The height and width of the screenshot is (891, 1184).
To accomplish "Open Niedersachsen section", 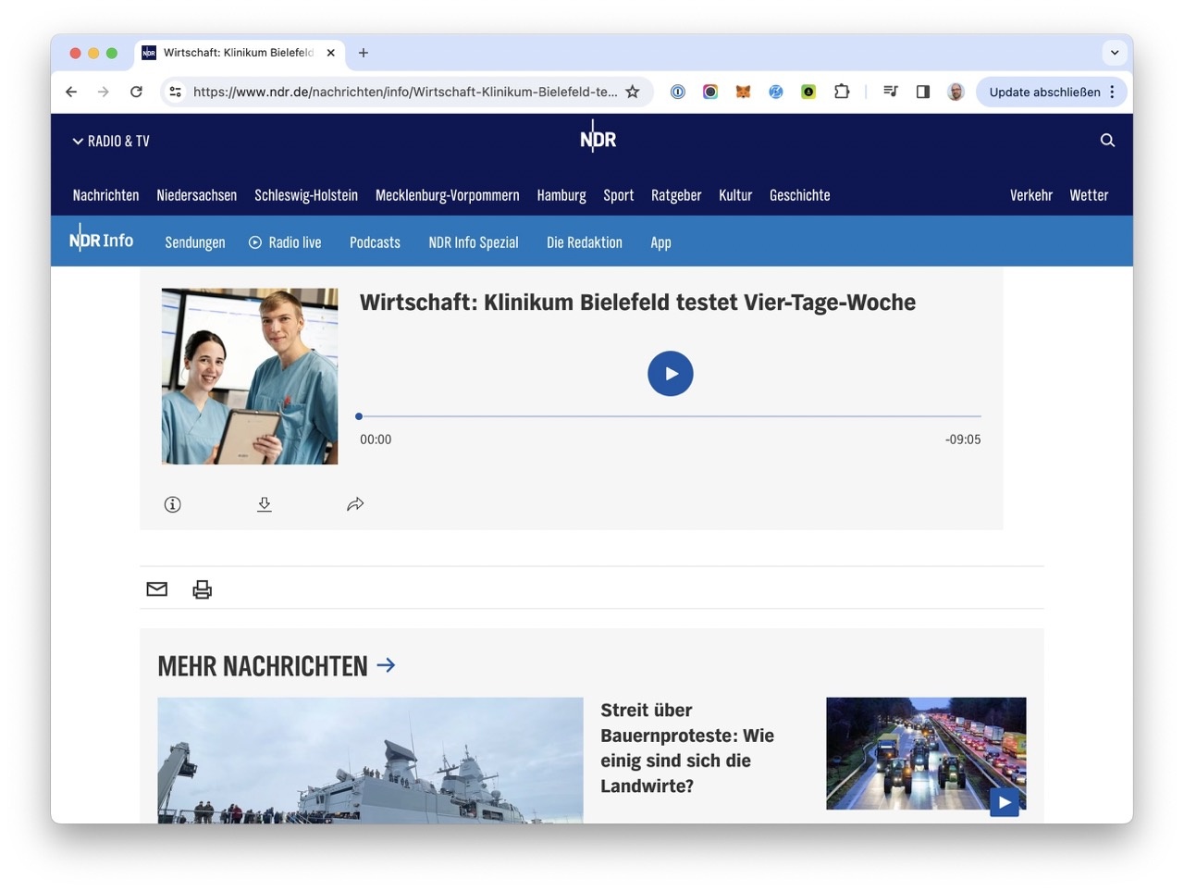I will click(x=197, y=195).
